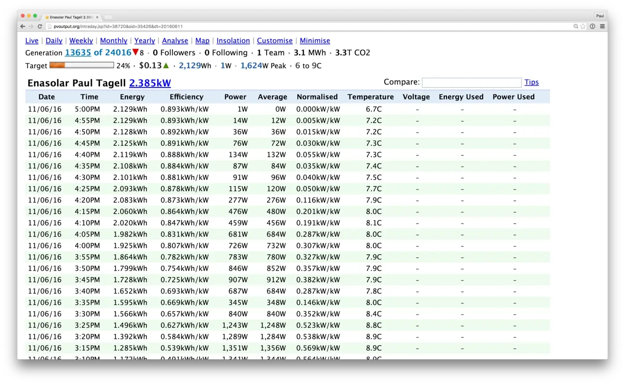Show the Map view

[202, 41]
